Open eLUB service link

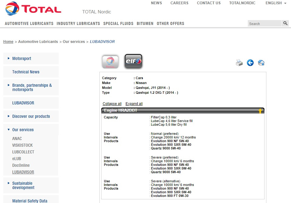point(17,159)
